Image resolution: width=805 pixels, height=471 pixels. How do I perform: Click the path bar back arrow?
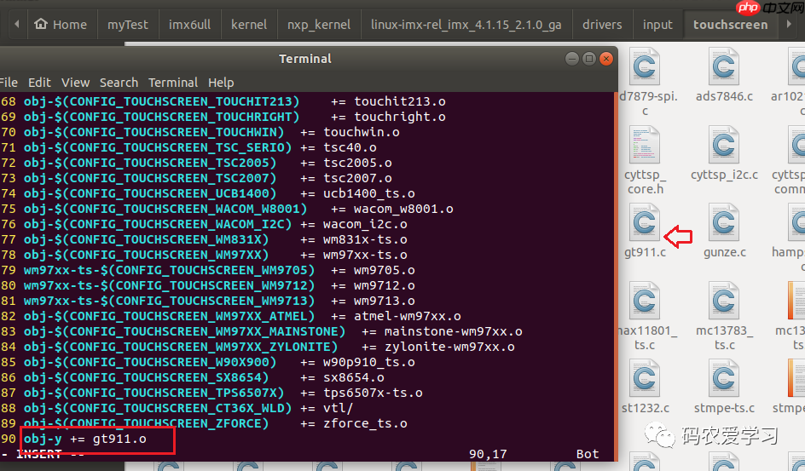[x=17, y=24]
